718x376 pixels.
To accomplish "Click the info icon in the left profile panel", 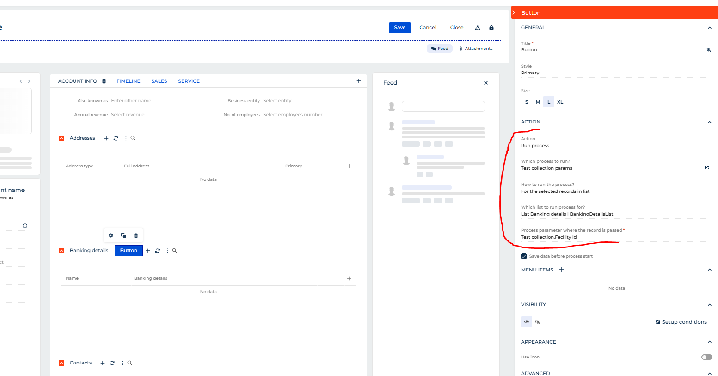I will [x=25, y=226].
